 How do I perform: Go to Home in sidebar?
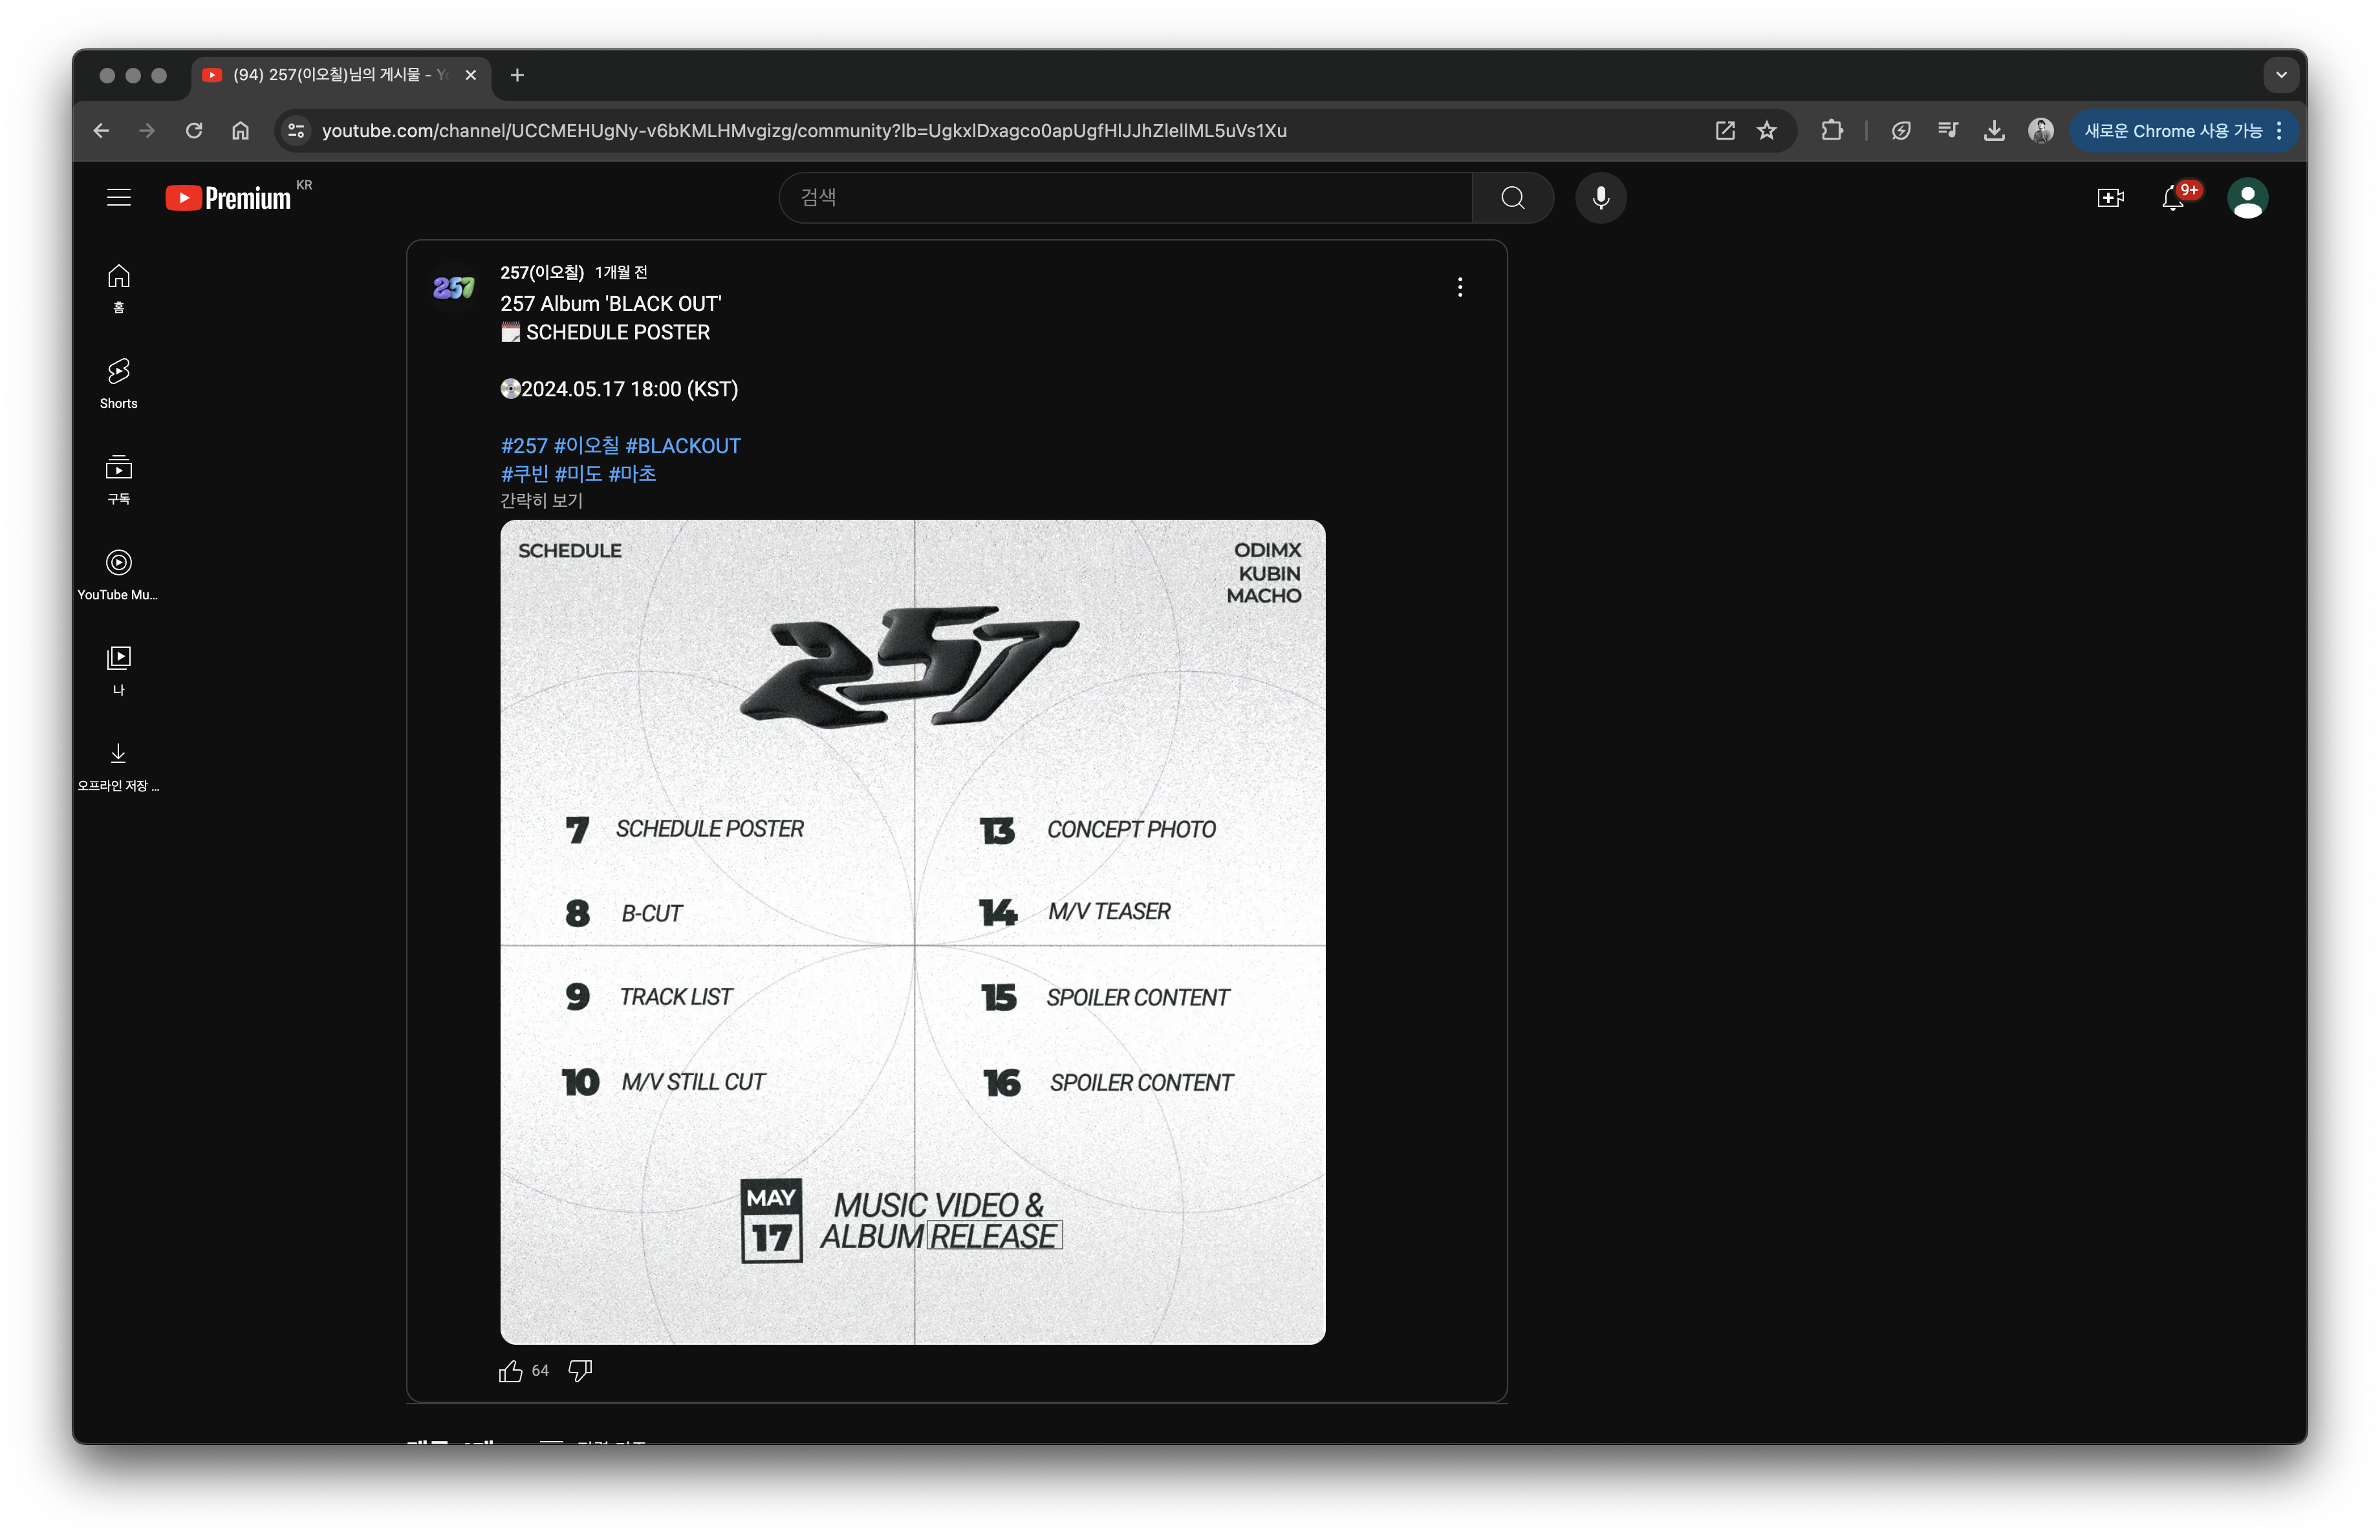(118, 287)
